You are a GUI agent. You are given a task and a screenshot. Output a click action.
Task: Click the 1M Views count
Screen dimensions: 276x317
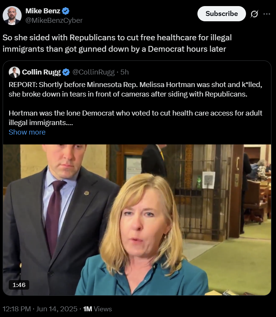click(97, 309)
